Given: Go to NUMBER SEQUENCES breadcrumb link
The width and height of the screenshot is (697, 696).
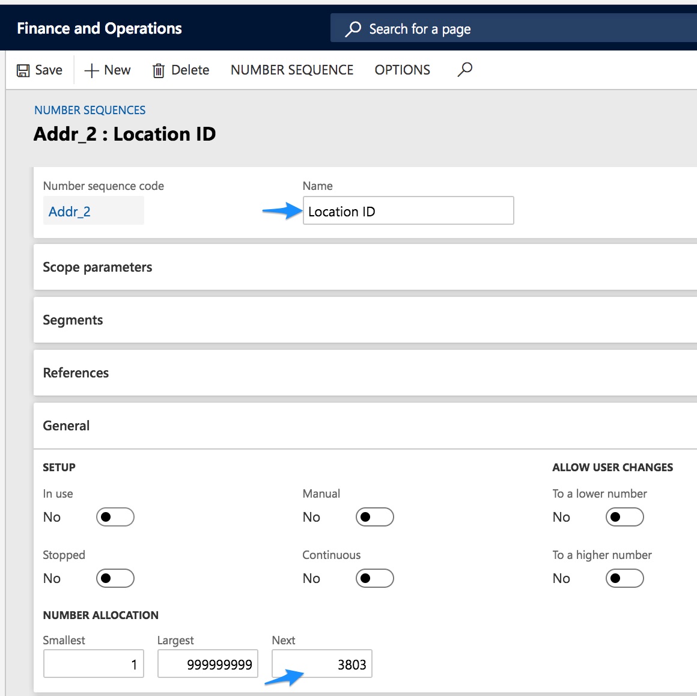Looking at the screenshot, I should click(x=90, y=111).
